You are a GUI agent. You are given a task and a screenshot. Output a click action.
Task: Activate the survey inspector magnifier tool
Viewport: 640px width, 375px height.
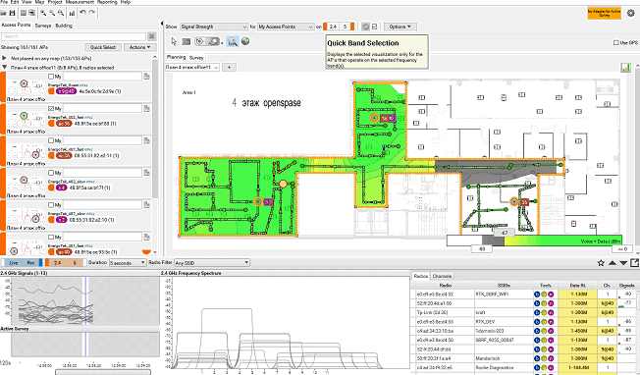pos(233,41)
